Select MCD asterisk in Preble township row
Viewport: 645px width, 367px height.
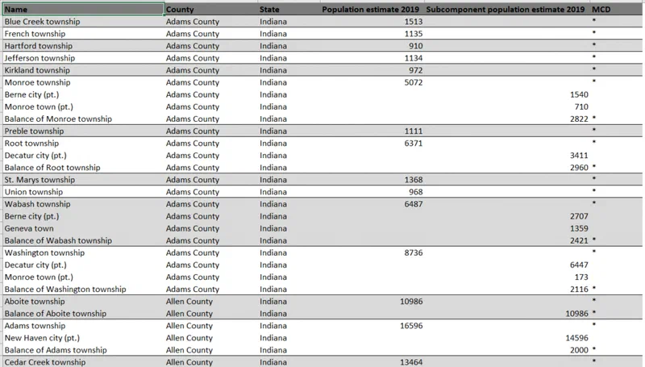[x=594, y=130]
